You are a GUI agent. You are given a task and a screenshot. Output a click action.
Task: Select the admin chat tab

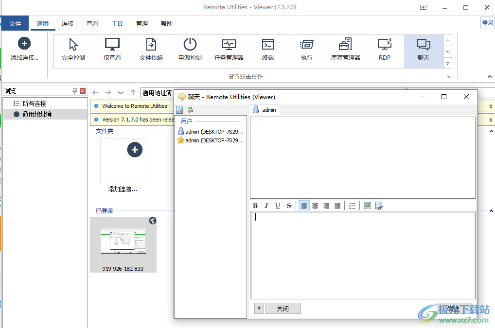coord(265,110)
